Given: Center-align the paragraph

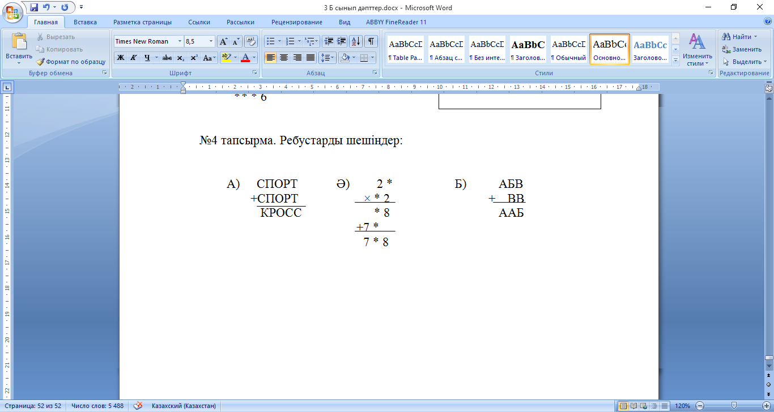Looking at the screenshot, I should pos(284,58).
